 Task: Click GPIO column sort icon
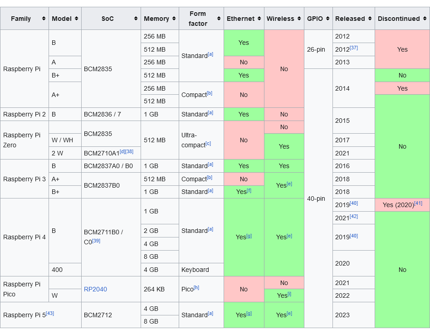click(327, 19)
